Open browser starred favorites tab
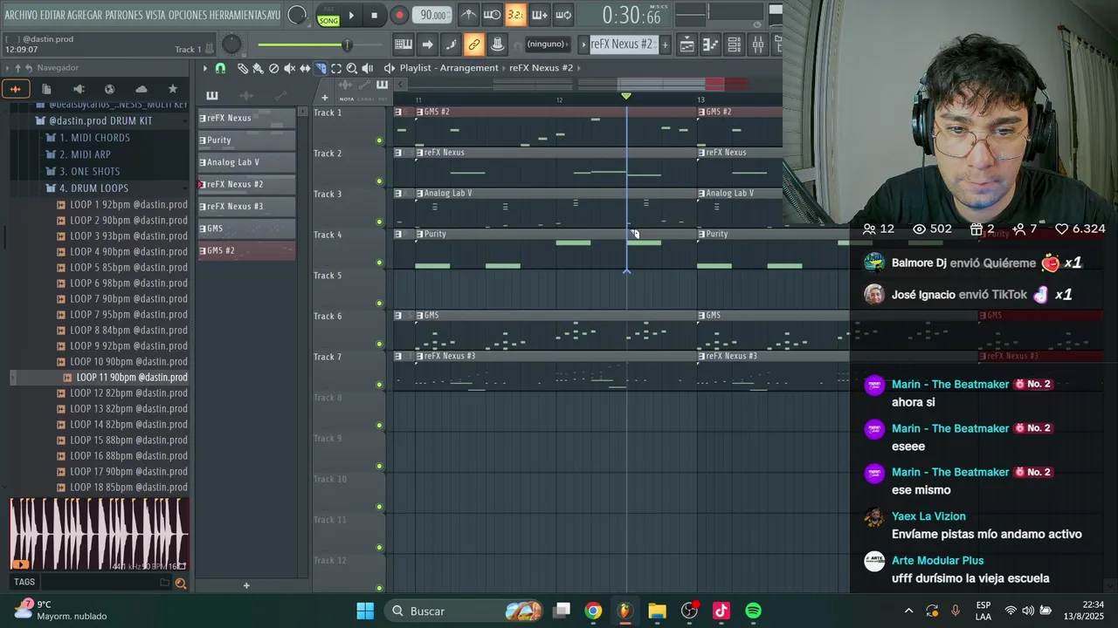 (172, 89)
